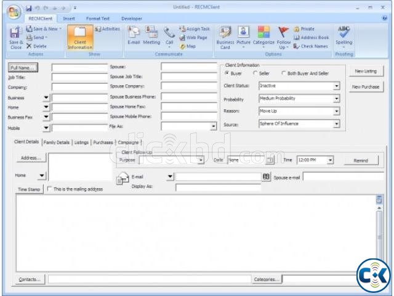Click the New Purchase button
This screenshot has width=394, height=296.
coord(366,87)
